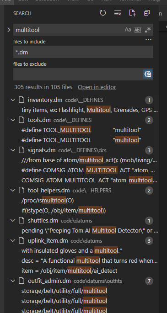Open the 'tiny items, ex: Flashlight' match
This screenshot has height=313, width=167.
coord(90,110)
